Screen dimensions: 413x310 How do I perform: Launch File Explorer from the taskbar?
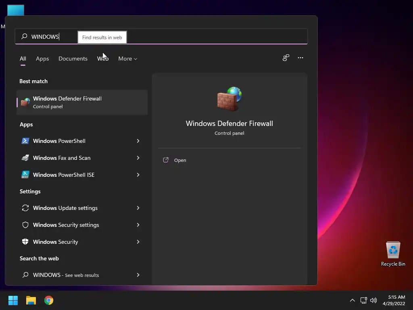[x=31, y=300]
